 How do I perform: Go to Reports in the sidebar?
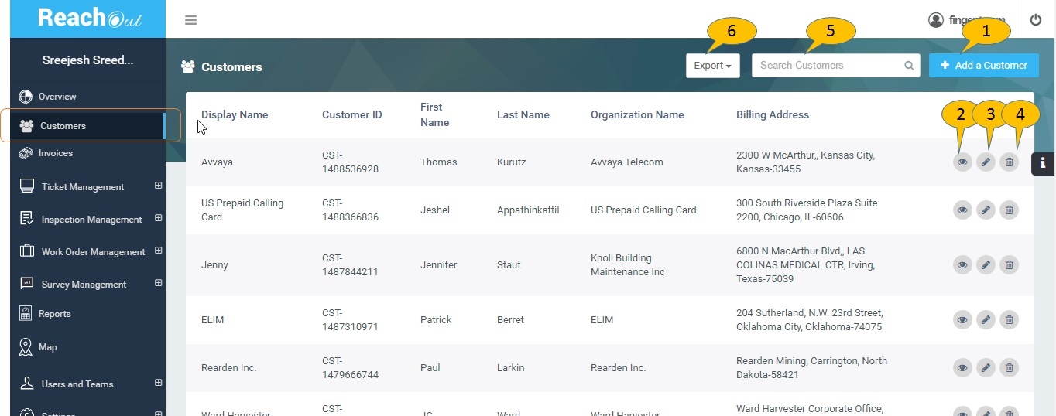point(54,314)
